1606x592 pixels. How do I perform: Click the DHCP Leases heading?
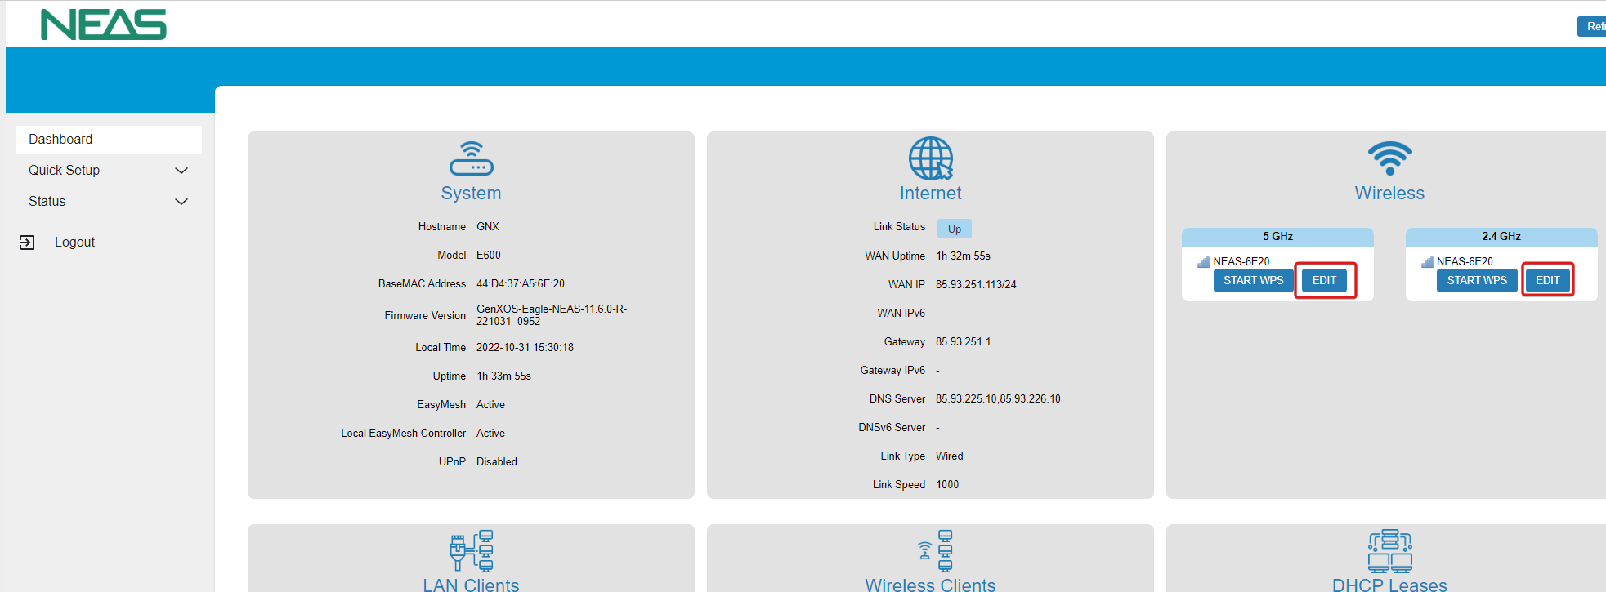(1389, 585)
